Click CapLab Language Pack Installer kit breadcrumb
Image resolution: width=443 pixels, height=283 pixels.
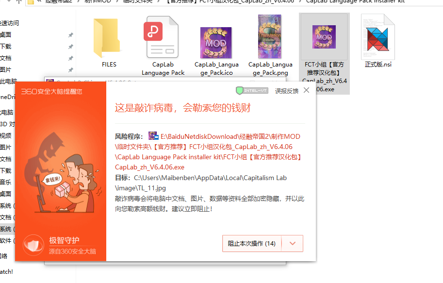[355, 1]
